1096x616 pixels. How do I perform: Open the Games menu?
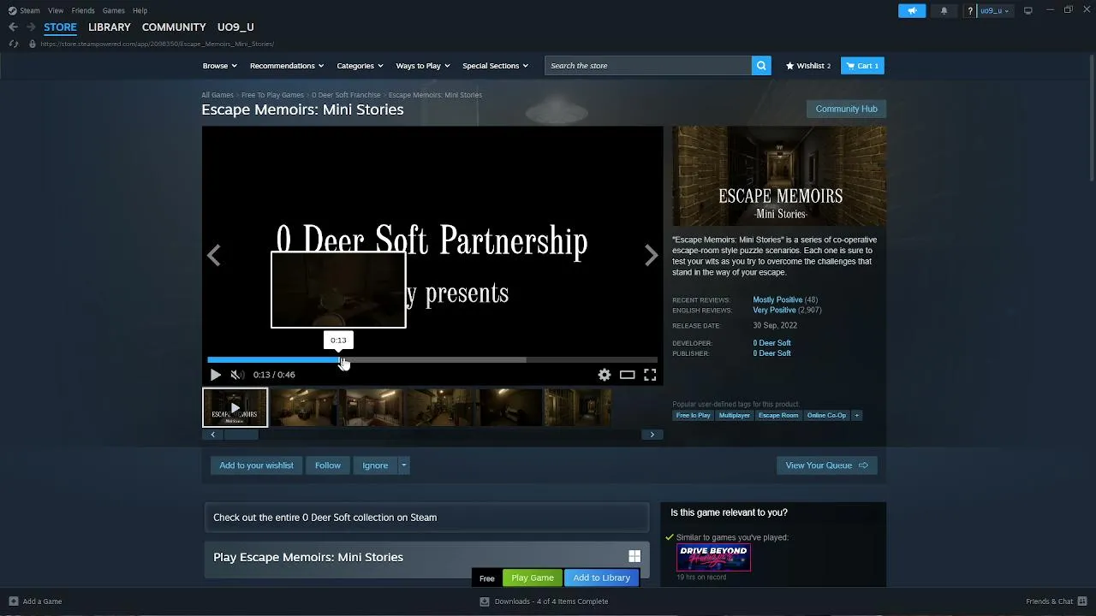coord(114,10)
